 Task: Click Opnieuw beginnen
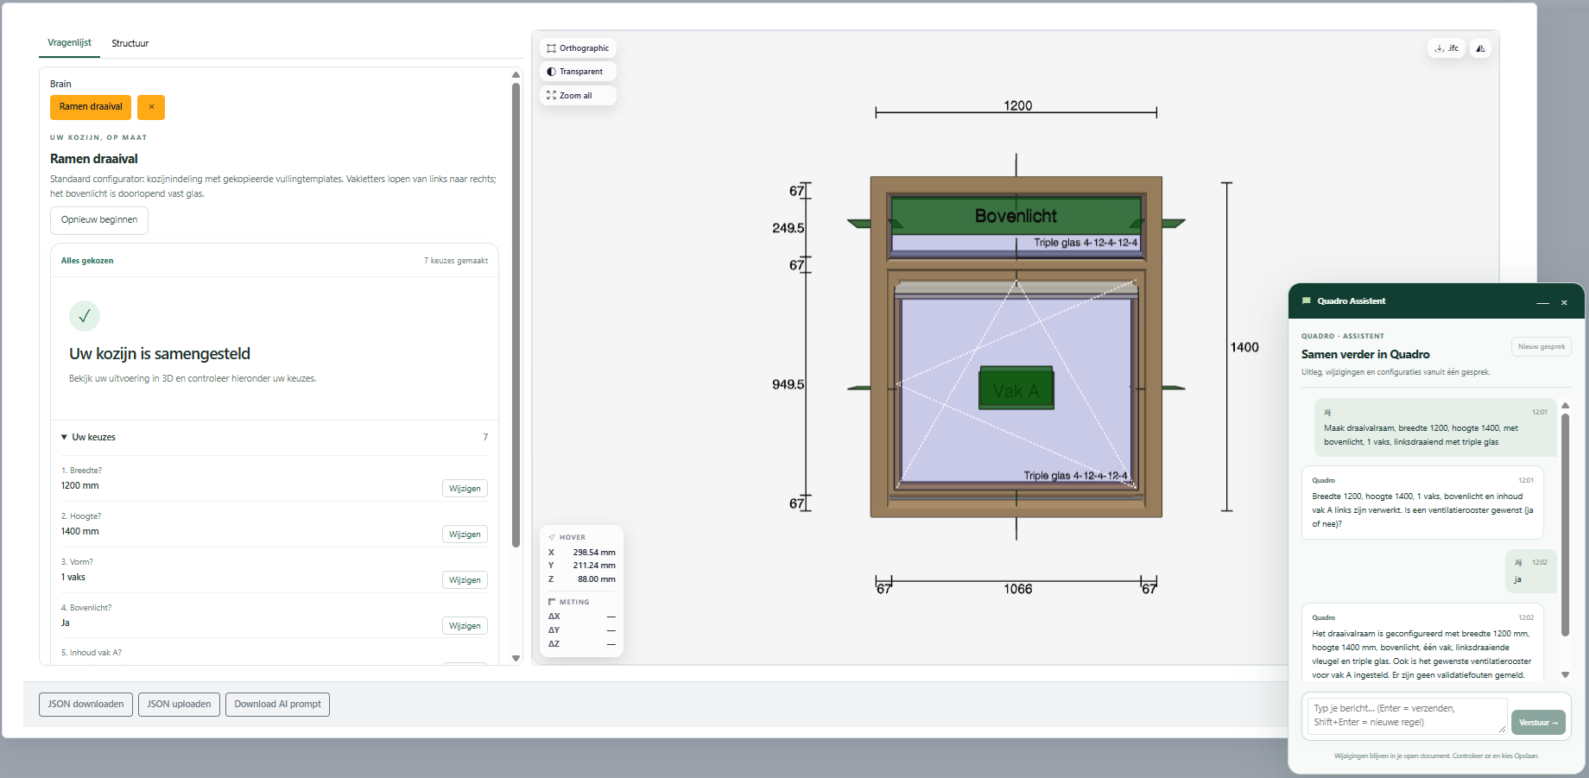pyautogui.click(x=99, y=220)
